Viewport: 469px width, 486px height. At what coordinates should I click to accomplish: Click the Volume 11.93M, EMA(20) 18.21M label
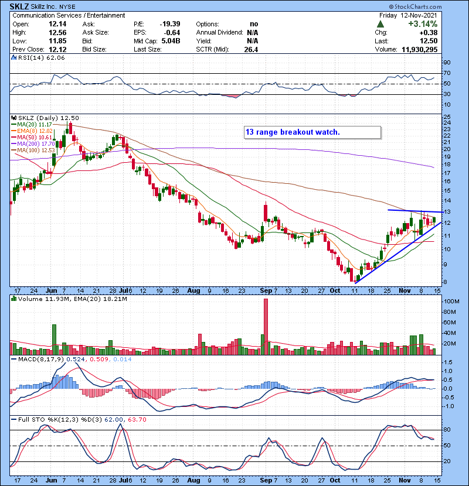(x=72, y=299)
